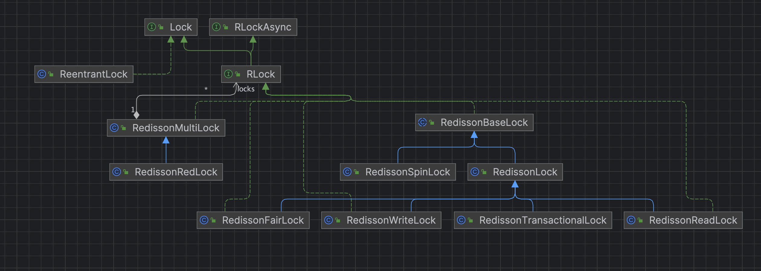761x271 pixels.
Task: Click the '*' multiplicity label
Action: click(x=206, y=89)
